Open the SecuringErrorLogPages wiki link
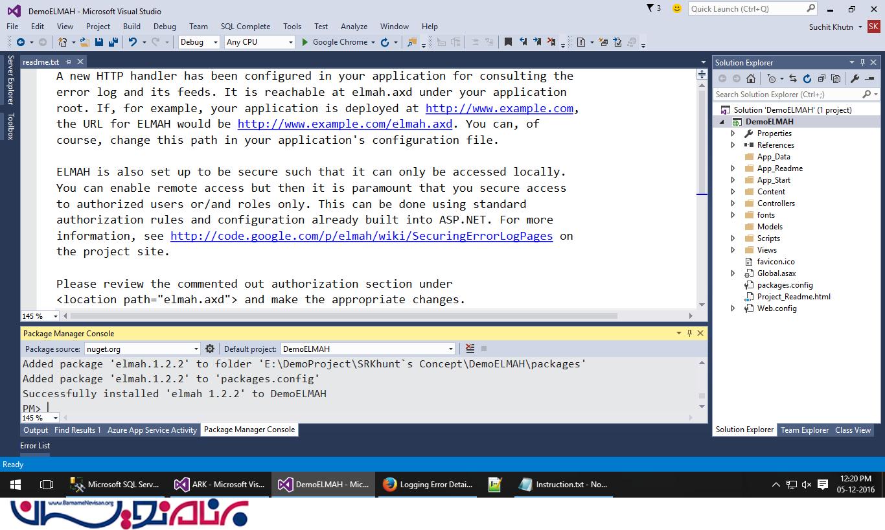Screen dimensions: 885x530 [362, 236]
